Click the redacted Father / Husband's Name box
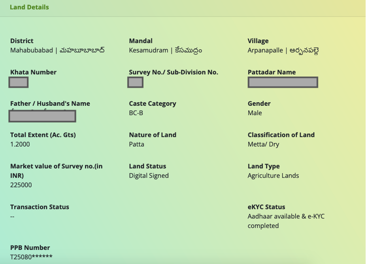366x264 pixels. point(43,116)
